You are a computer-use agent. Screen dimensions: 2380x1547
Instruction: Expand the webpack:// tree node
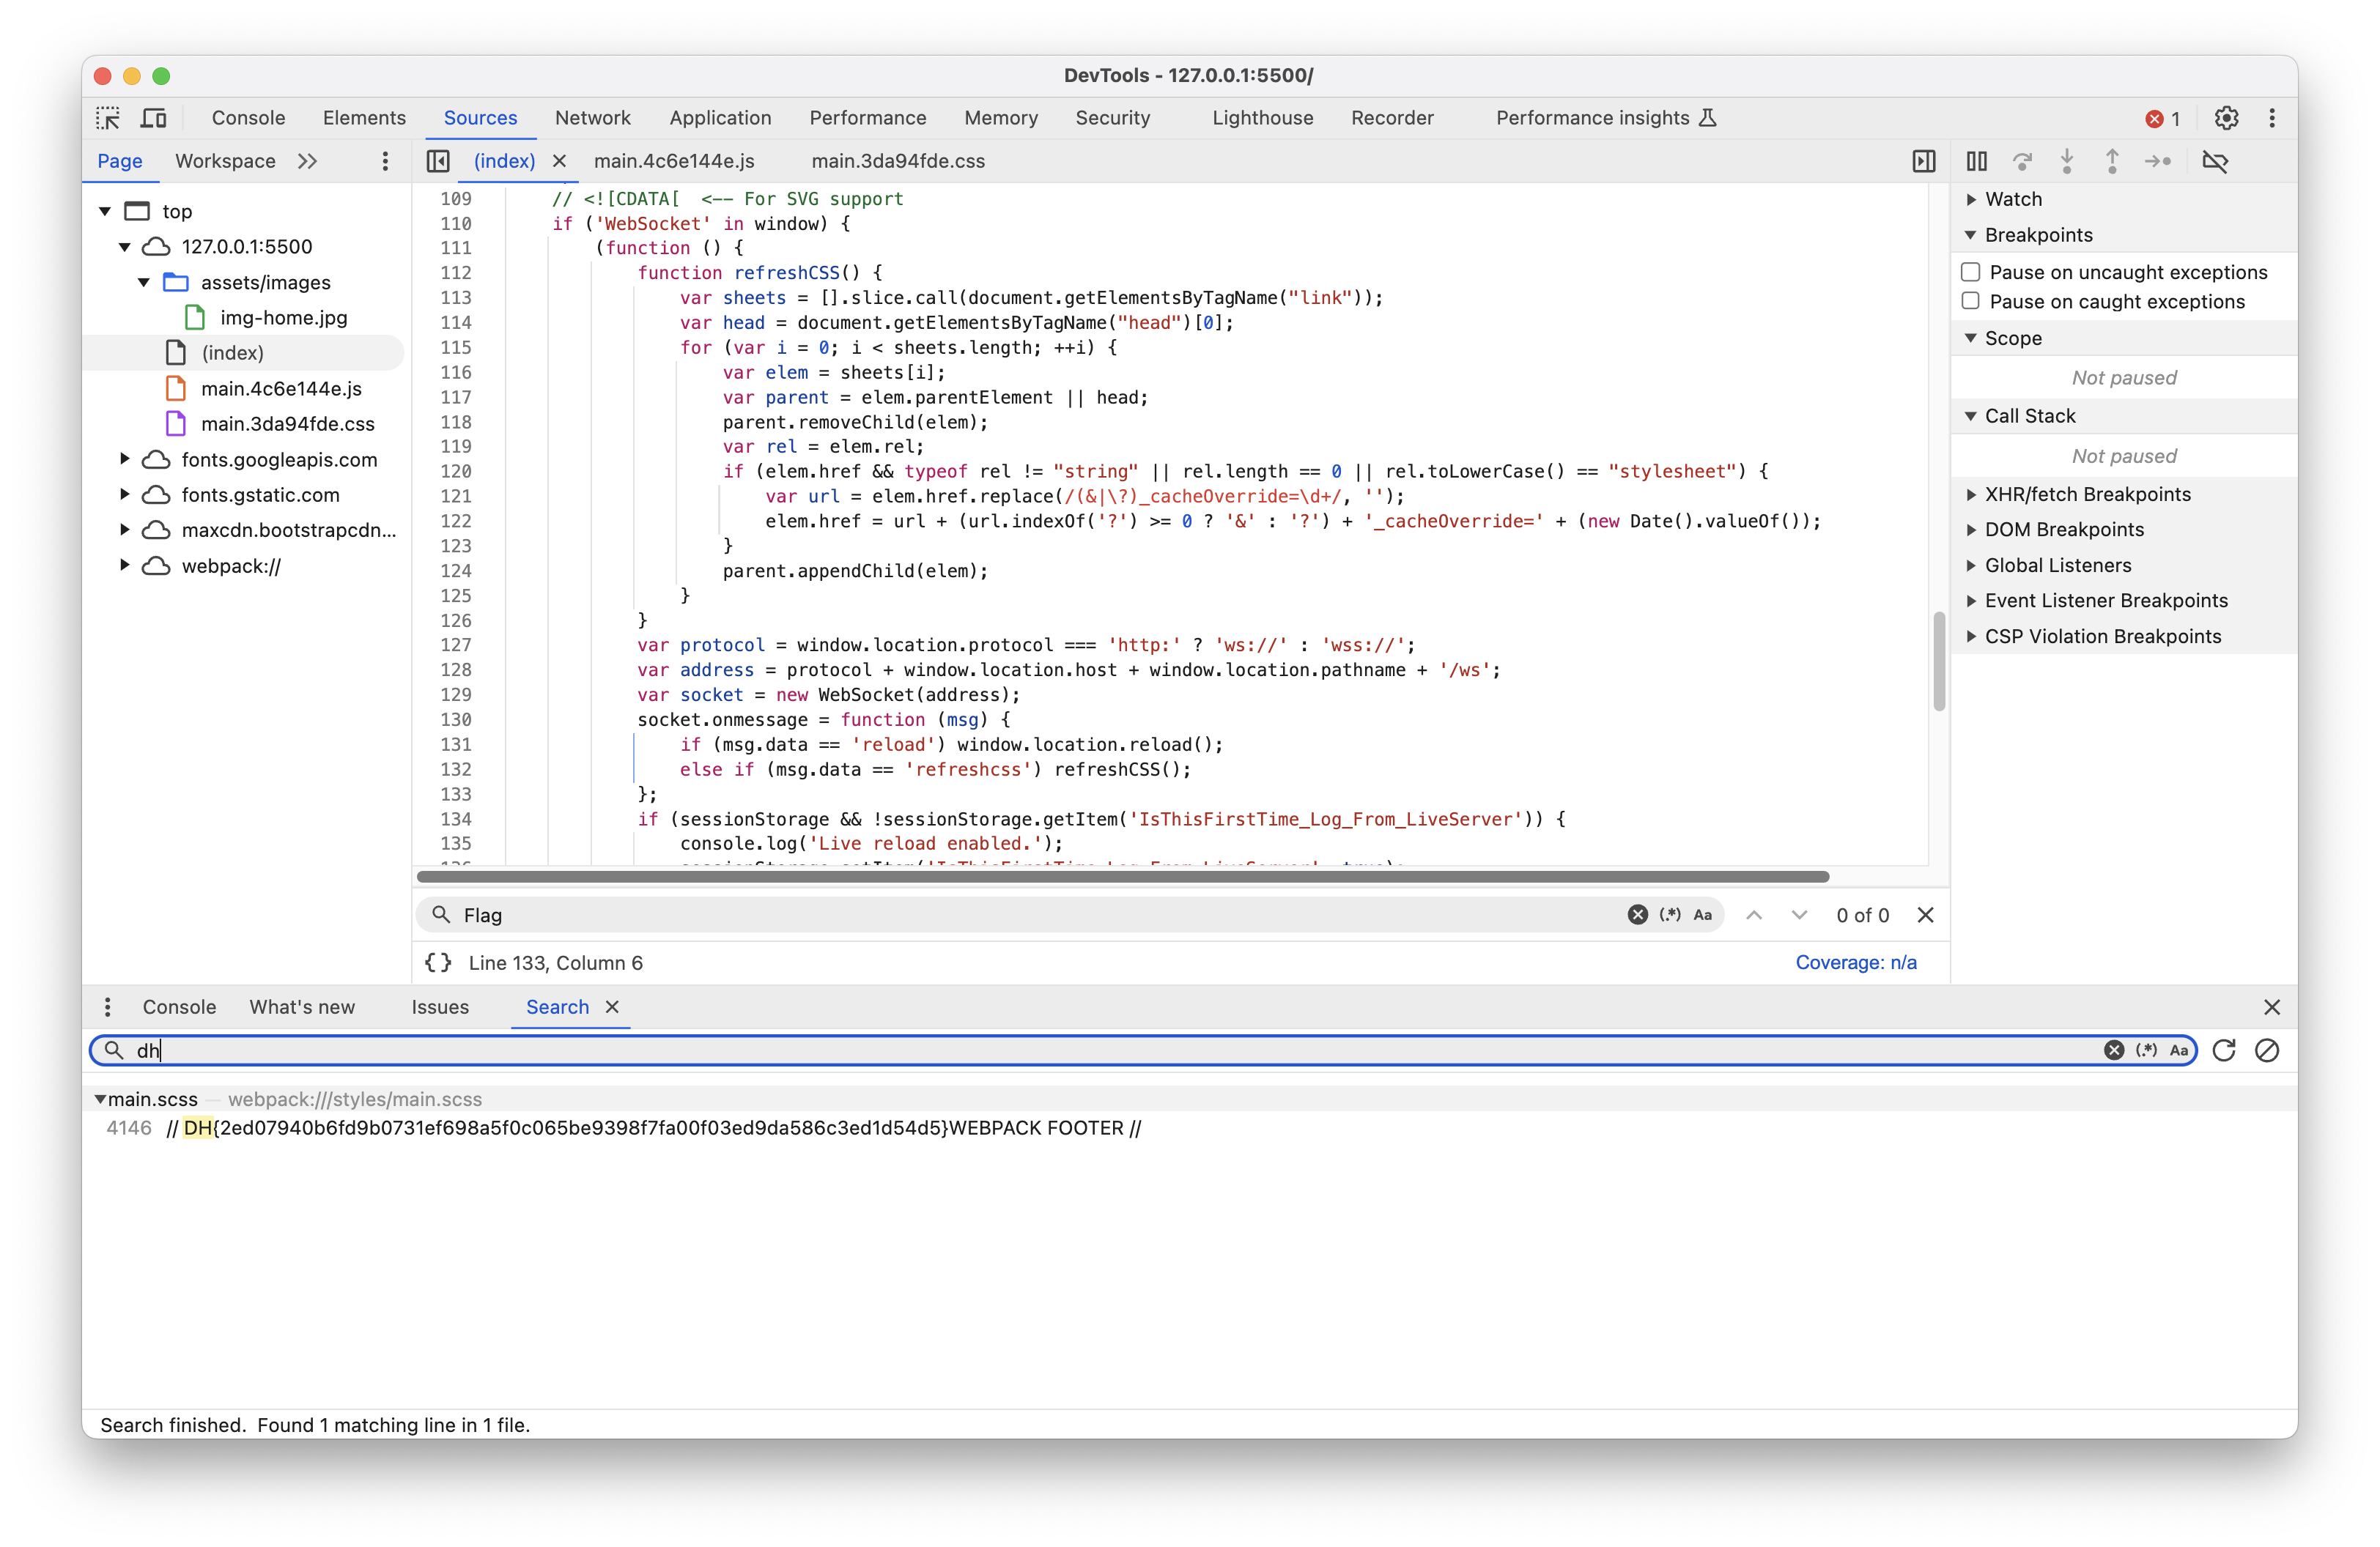(124, 565)
